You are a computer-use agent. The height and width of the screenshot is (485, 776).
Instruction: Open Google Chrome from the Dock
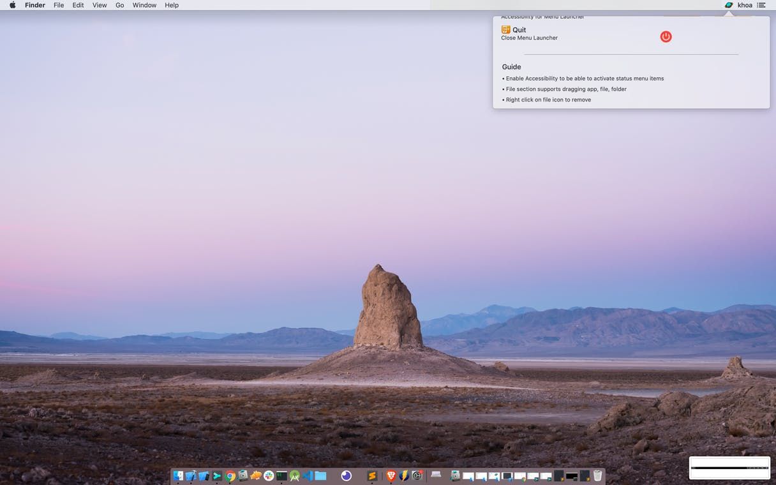pos(229,475)
